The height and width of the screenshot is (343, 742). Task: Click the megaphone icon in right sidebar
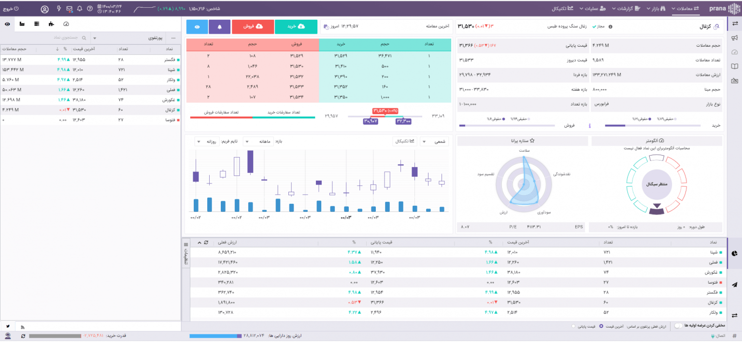pyautogui.click(x=735, y=38)
